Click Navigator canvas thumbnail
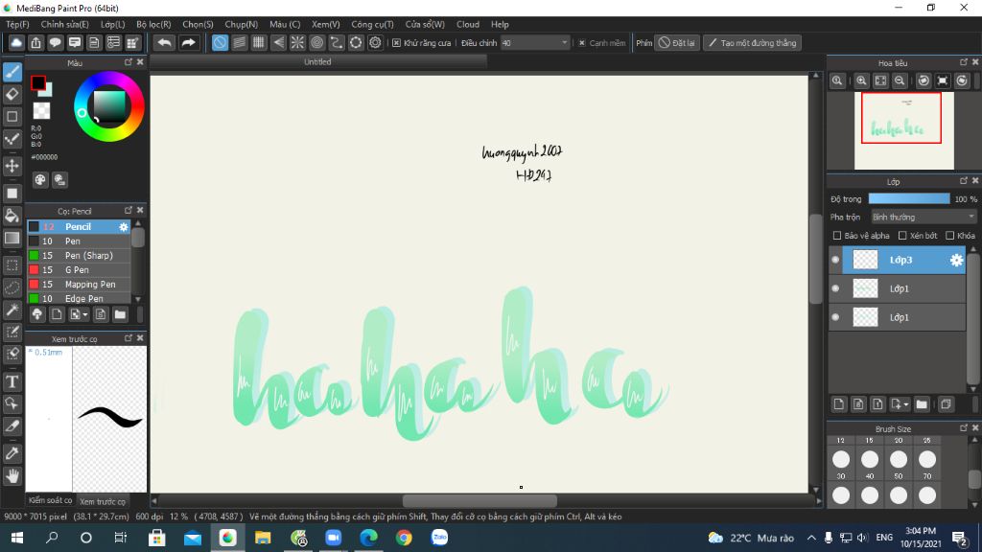The width and height of the screenshot is (982, 552). 903,130
